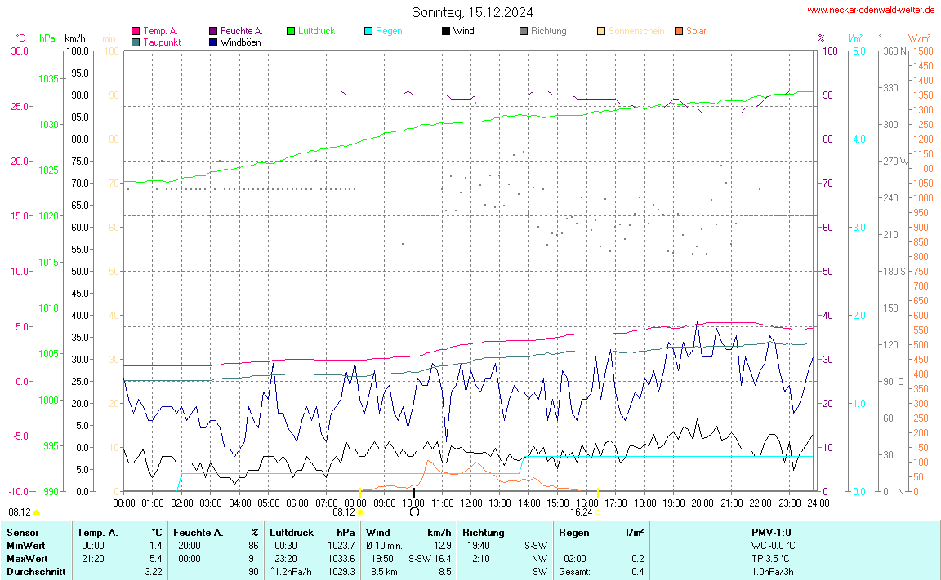Click the black Wind legend square

(x=446, y=31)
